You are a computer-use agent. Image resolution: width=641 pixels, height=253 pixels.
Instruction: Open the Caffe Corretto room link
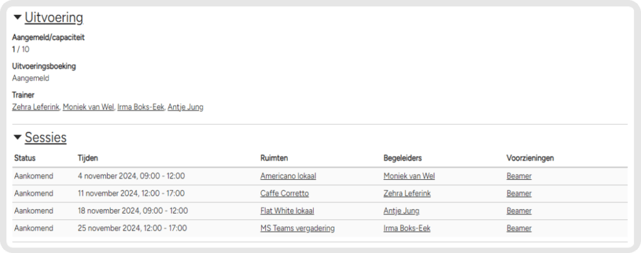[x=285, y=194]
